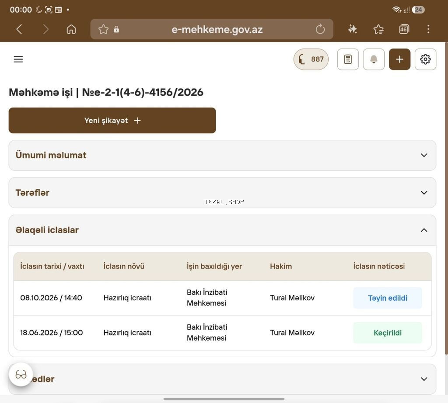
Task: Click the page scrollbar on the right edge
Action: pos(446,198)
